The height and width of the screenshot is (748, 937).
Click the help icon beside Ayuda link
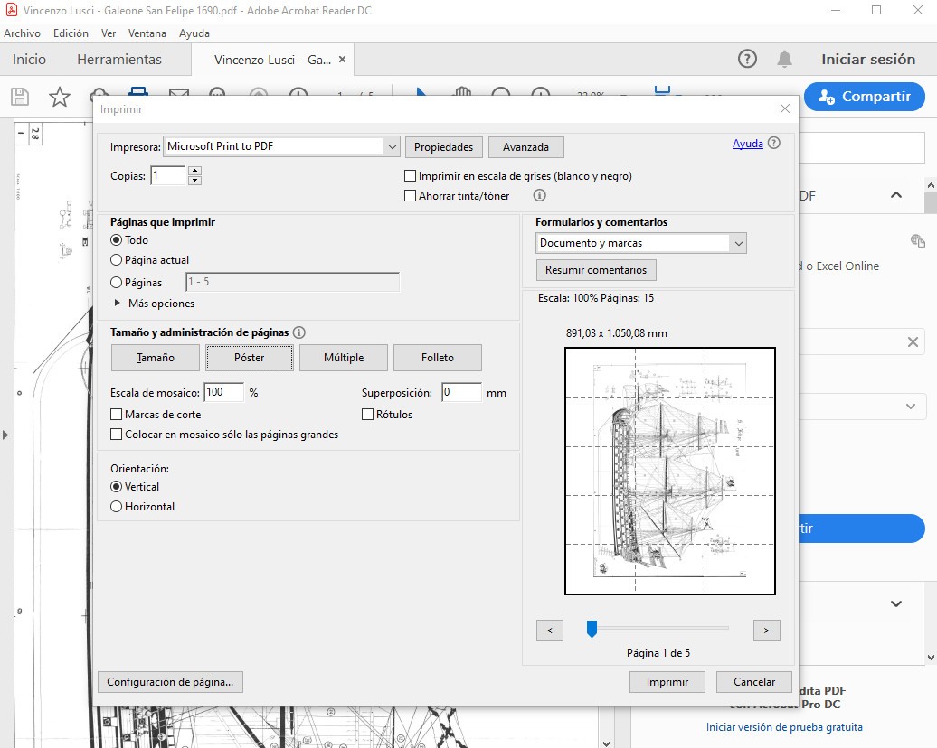(x=774, y=144)
